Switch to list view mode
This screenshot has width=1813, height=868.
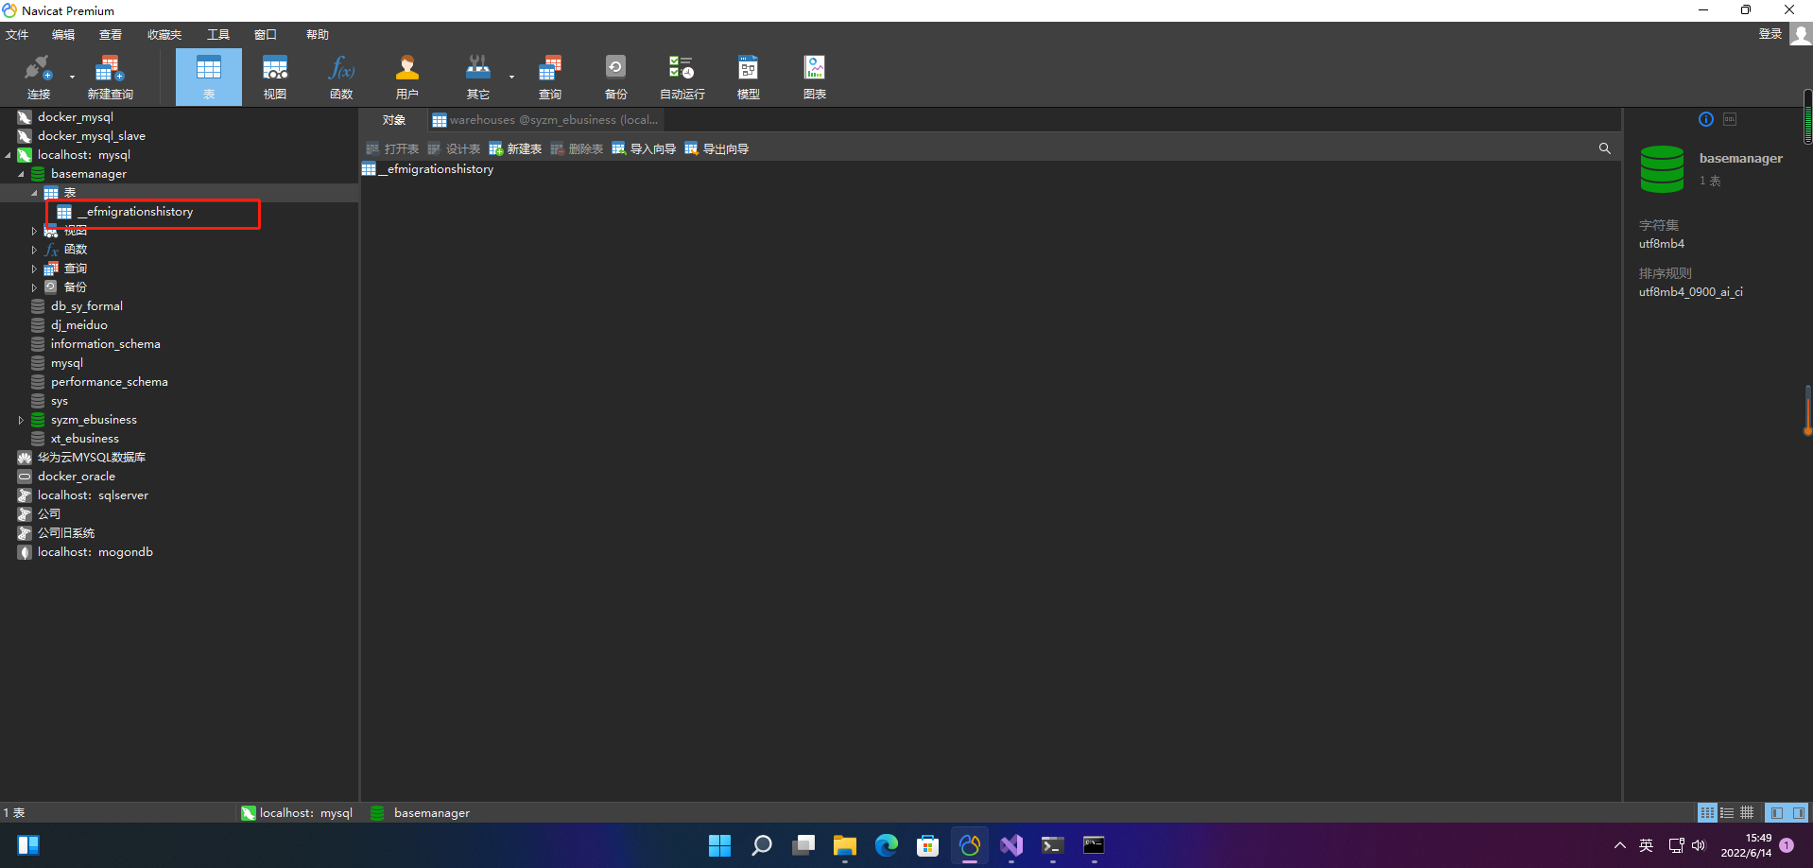point(1727,812)
